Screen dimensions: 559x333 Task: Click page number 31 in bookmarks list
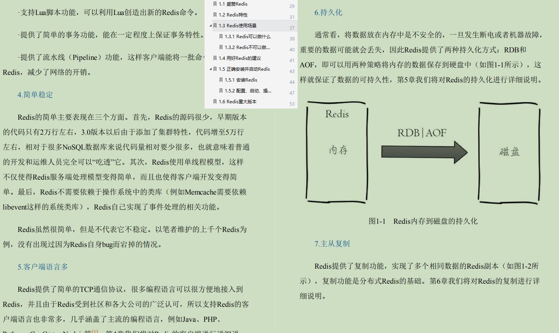[x=292, y=17]
